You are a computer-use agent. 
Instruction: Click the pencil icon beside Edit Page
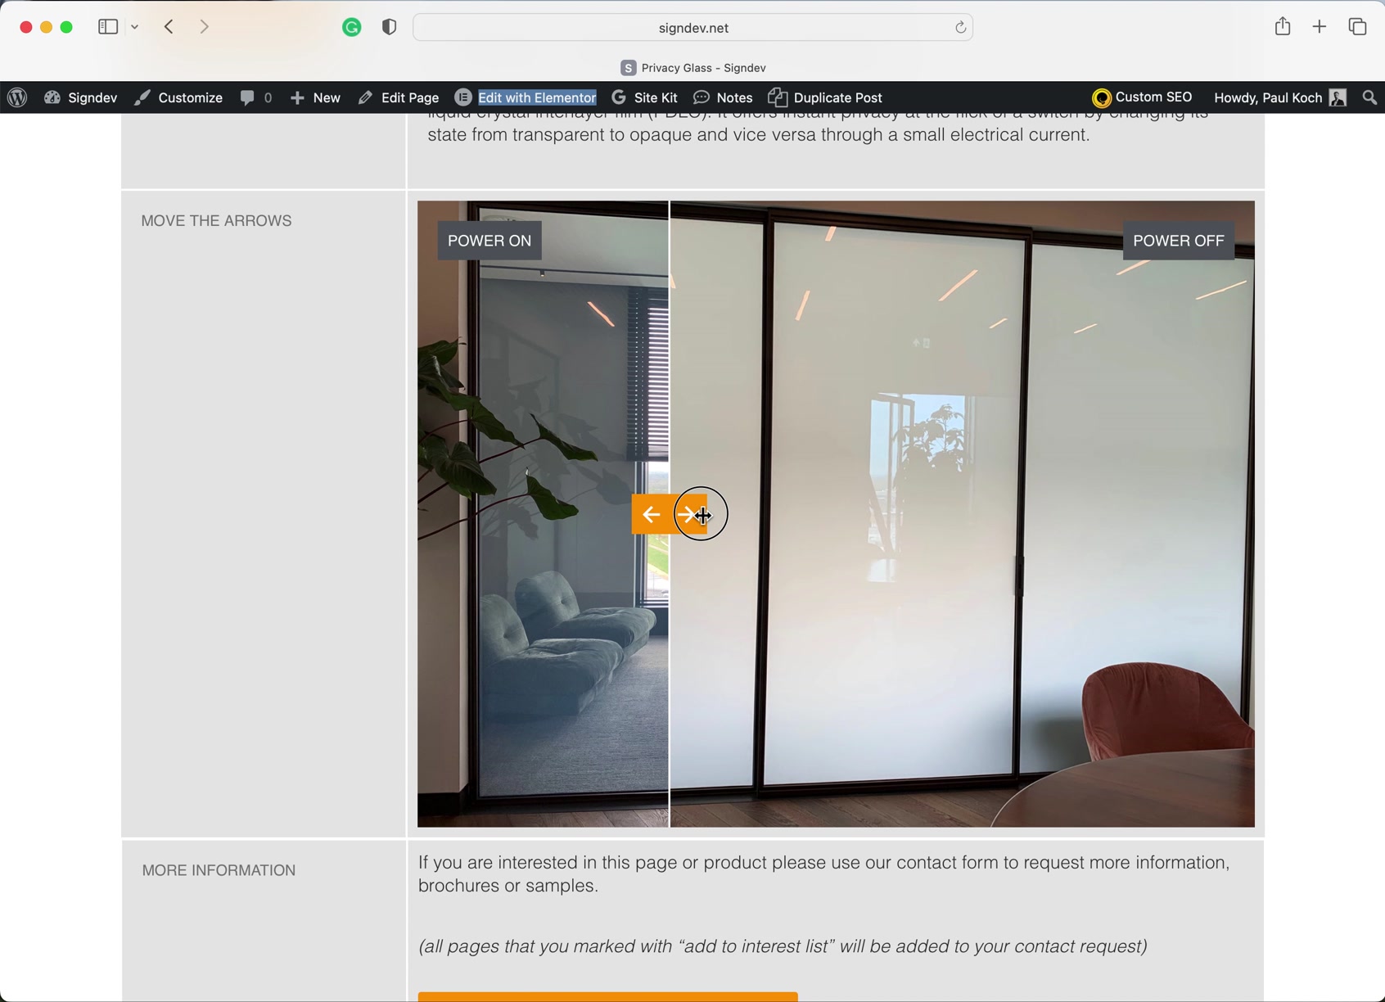pos(365,97)
